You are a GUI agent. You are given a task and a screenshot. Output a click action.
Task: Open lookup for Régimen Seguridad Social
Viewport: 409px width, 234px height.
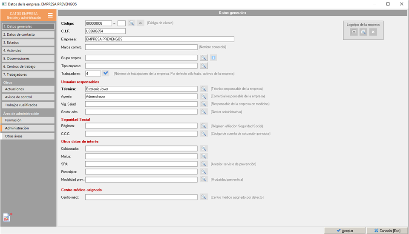[204, 126]
